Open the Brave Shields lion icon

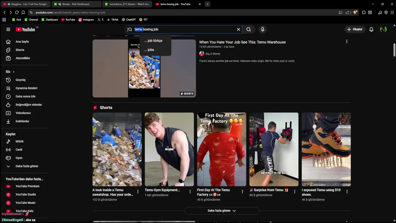355,12
